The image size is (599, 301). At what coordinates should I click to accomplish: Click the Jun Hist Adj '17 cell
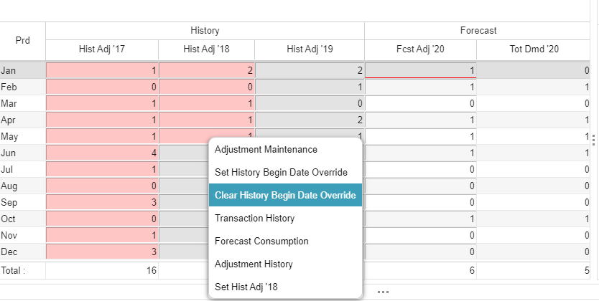pyautogui.click(x=102, y=153)
